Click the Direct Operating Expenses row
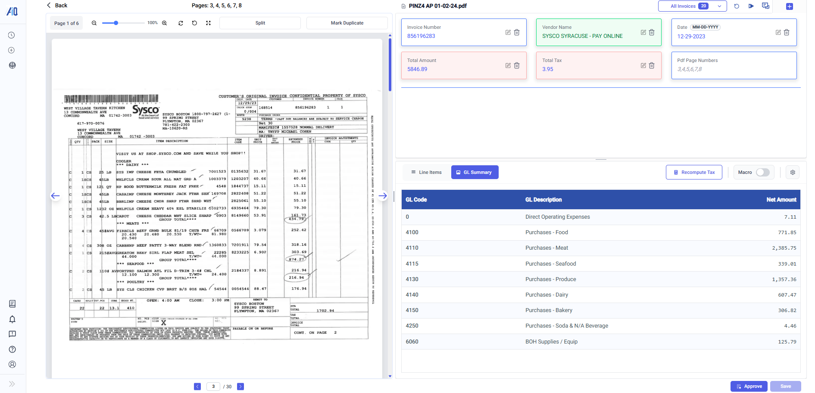 (x=601, y=217)
